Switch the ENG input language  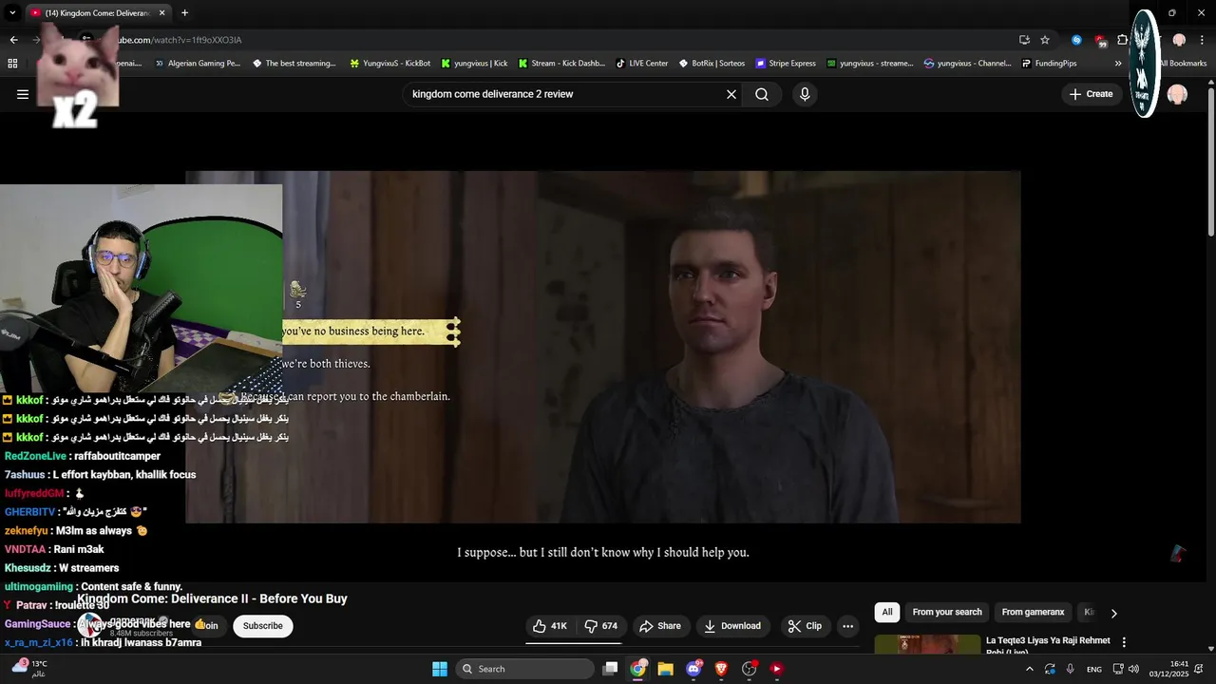[x=1094, y=669]
